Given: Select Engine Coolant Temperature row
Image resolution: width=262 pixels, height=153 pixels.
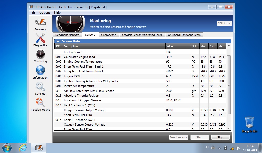Looking at the screenshot, I should coord(140,62).
